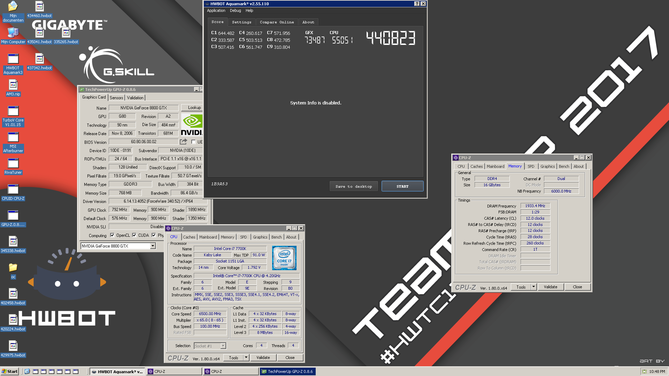Select 429975.hwbot file icon
This screenshot has width=669, height=376.
[x=13, y=348]
